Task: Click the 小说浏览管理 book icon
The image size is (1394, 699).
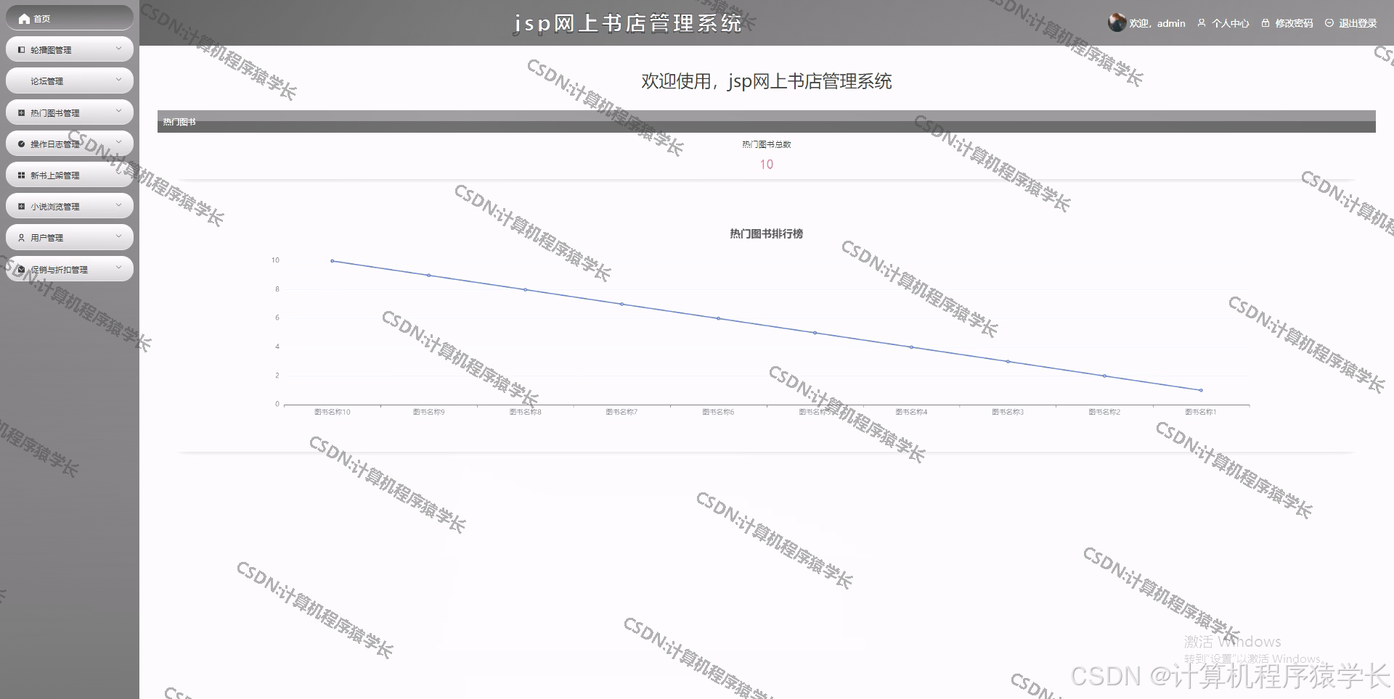Action: (x=21, y=207)
